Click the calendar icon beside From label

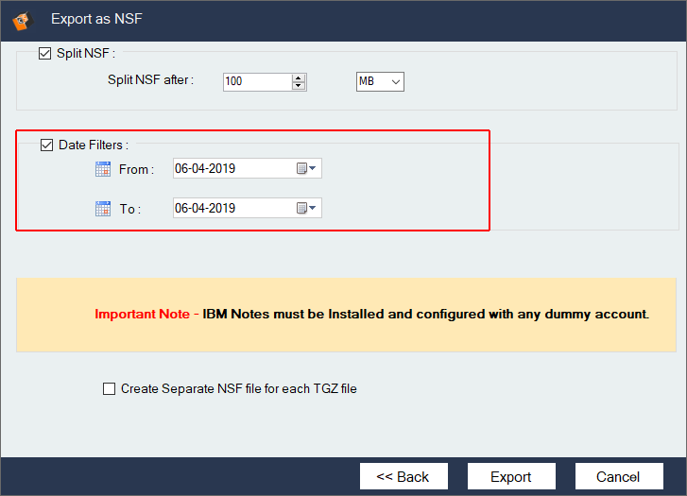coord(103,169)
